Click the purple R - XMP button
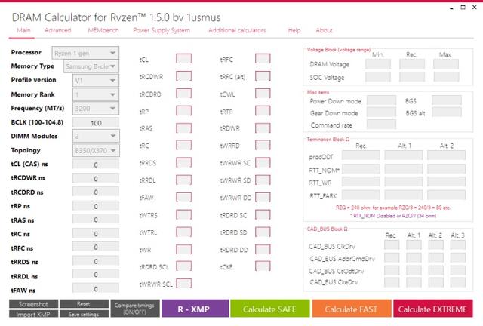 point(195,309)
